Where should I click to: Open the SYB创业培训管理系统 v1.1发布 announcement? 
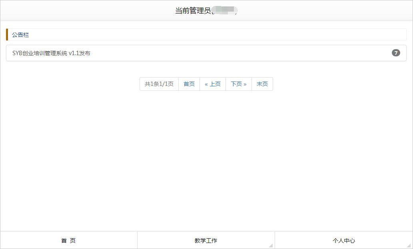click(x=51, y=53)
